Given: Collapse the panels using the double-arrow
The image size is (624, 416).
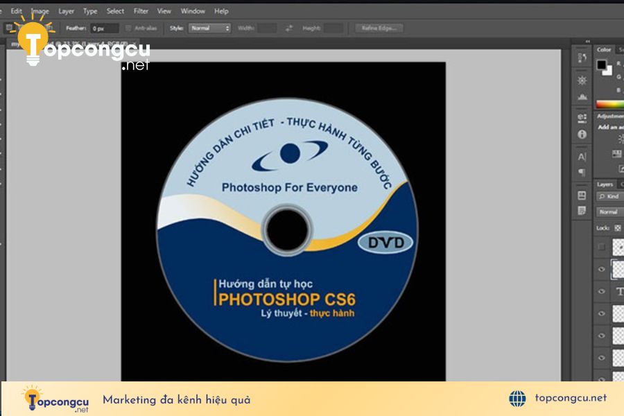Looking at the screenshot, I should point(587,42).
